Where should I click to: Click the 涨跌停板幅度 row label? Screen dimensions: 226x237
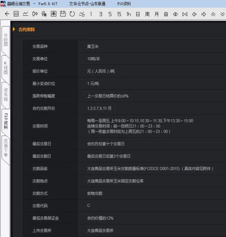point(44,96)
